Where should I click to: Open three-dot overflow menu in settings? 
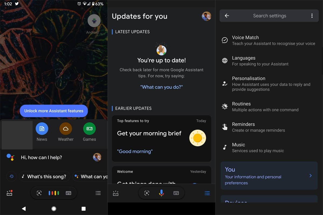(x=312, y=16)
